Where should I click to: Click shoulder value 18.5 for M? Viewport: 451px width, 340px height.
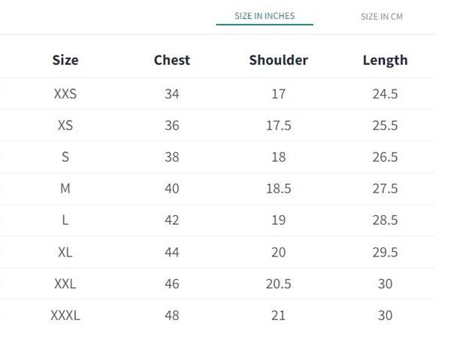point(278,189)
